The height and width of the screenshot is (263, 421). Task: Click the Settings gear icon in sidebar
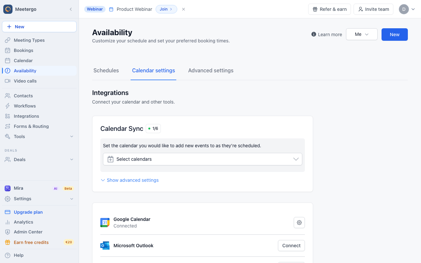[x=8, y=199]
